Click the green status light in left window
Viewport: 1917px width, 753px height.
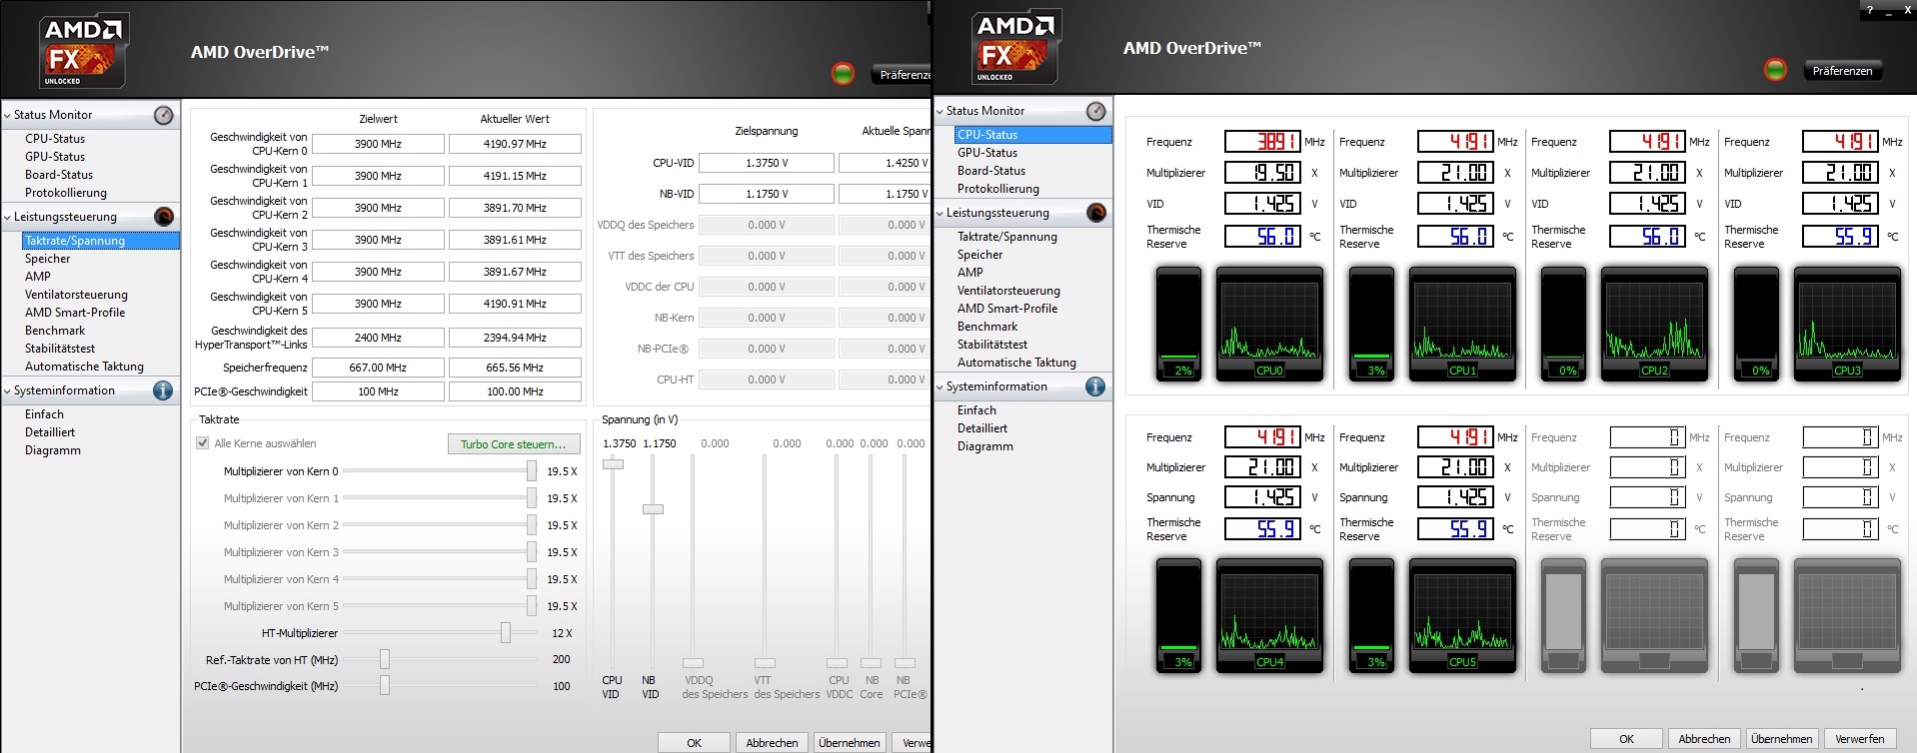point(844,73)
